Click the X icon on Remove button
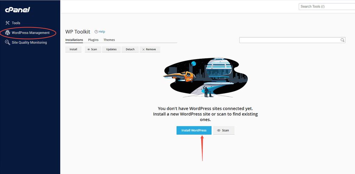This screenshot has height=174, width=355. (143, 49)
